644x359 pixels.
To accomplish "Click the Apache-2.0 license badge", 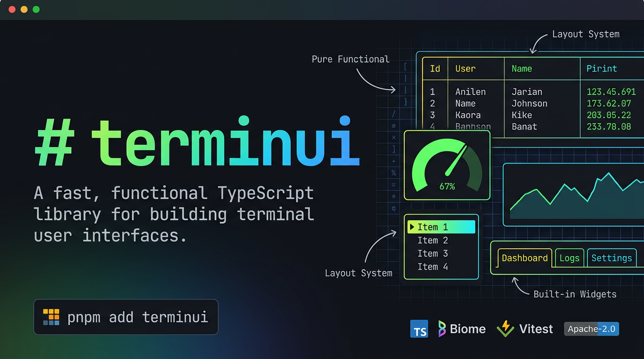I will 591,329.
